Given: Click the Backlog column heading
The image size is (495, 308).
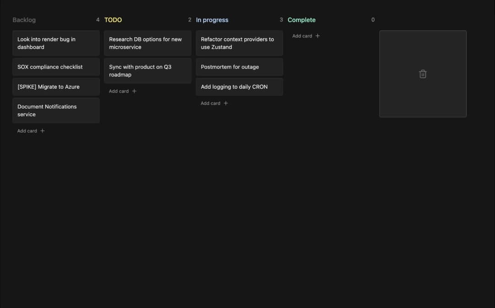Looking at the screenshot, I should click(24, 20).
